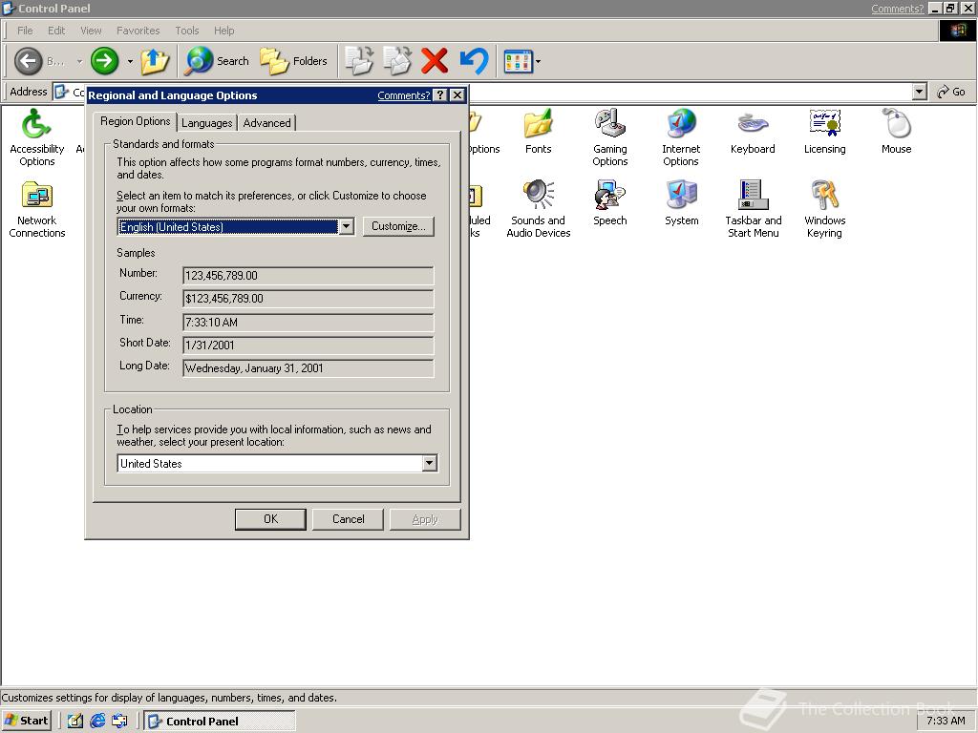Click the Long Date sample field
Screen dimensions: 978x733
pos(308,368)
